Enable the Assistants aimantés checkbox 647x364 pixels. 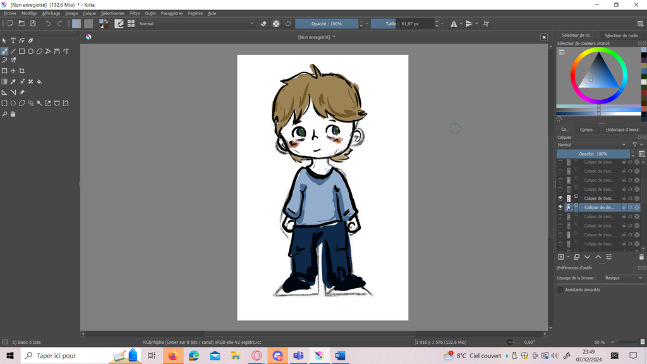click(560, 289)
